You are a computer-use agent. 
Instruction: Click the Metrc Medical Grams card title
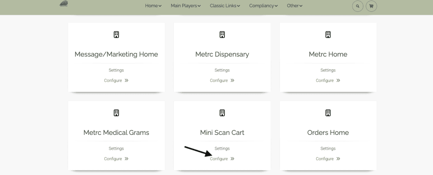point(116,133)
